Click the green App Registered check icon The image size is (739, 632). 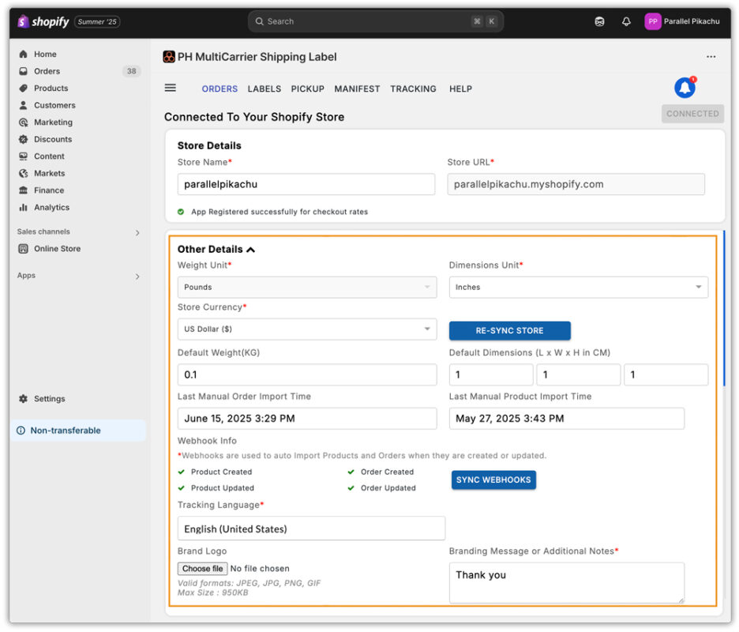coord(181,212)
